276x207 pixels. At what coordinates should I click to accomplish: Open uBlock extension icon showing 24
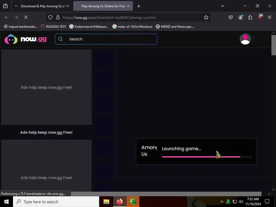[x=260, y=17]
